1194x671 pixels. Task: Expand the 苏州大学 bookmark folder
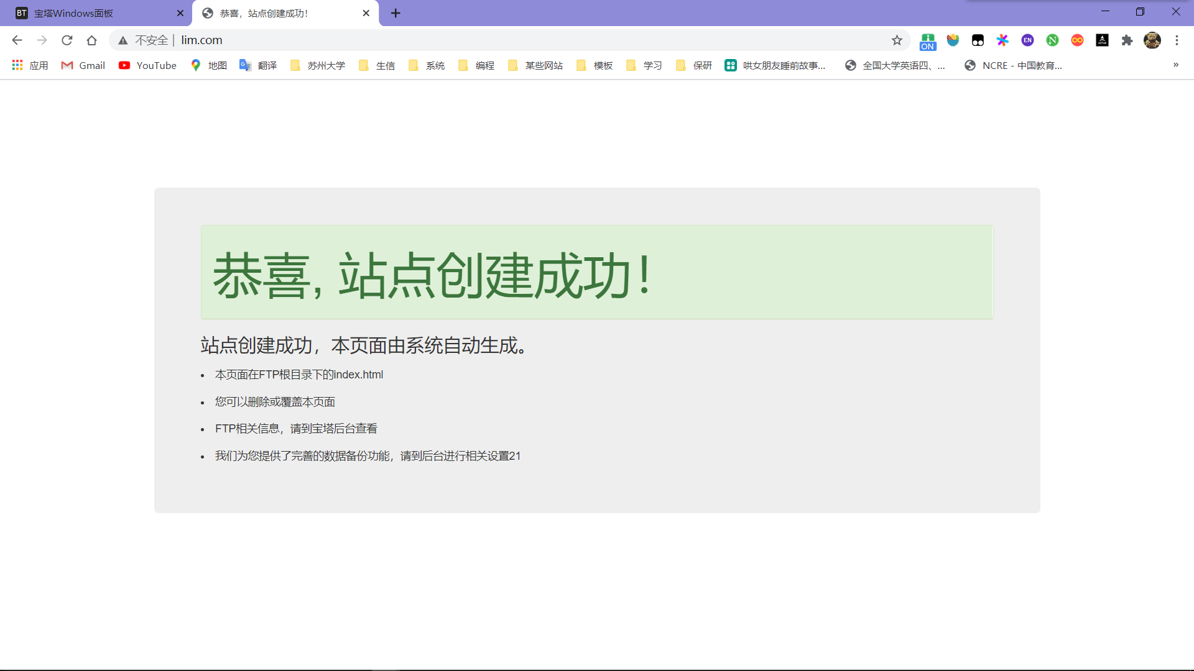317,65
